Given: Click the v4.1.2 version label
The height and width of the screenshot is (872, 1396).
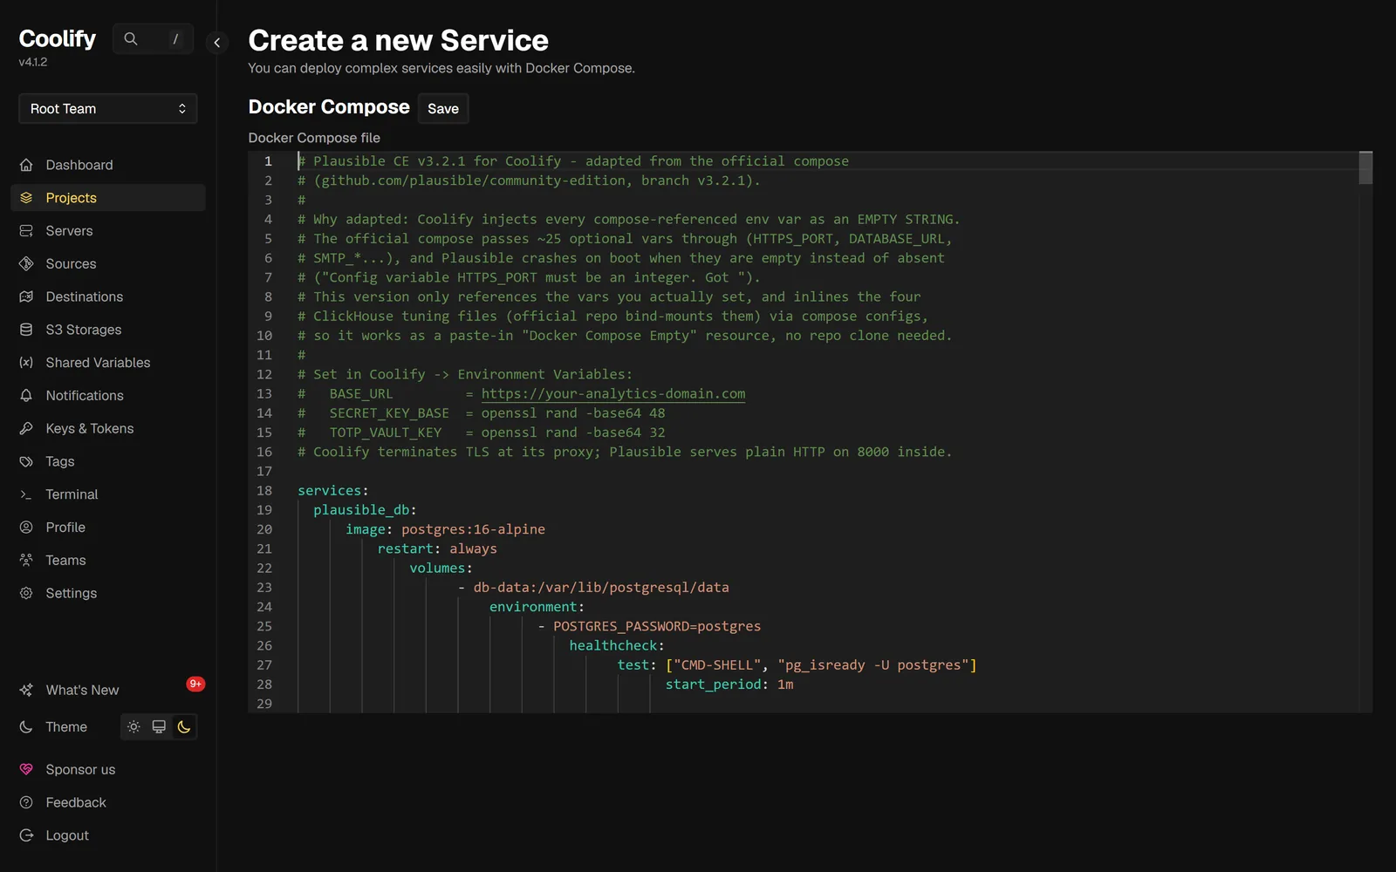Looking at the screenshot, I should (x=33, y=62).
